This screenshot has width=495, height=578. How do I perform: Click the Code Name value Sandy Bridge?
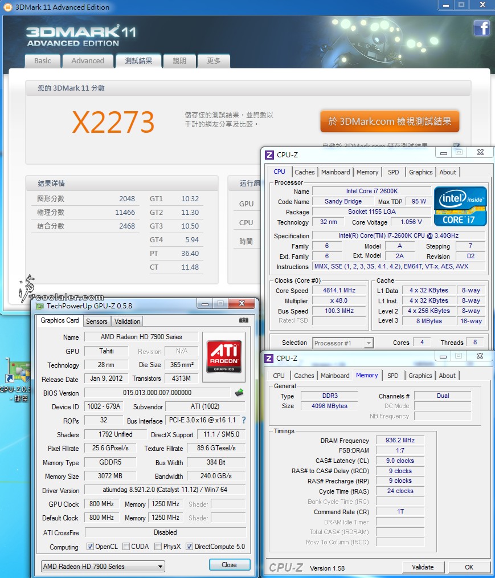[343, 201]
